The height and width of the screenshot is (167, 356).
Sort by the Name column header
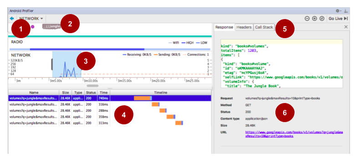tap(34, 93)
